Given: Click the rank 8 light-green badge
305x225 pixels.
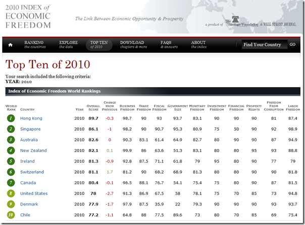Looking at the screenshot, I should click(11, 193).
